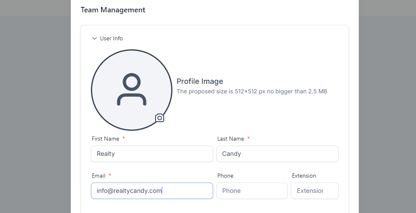Focus the First Name field containing Realty

click(x=152, y=154)
